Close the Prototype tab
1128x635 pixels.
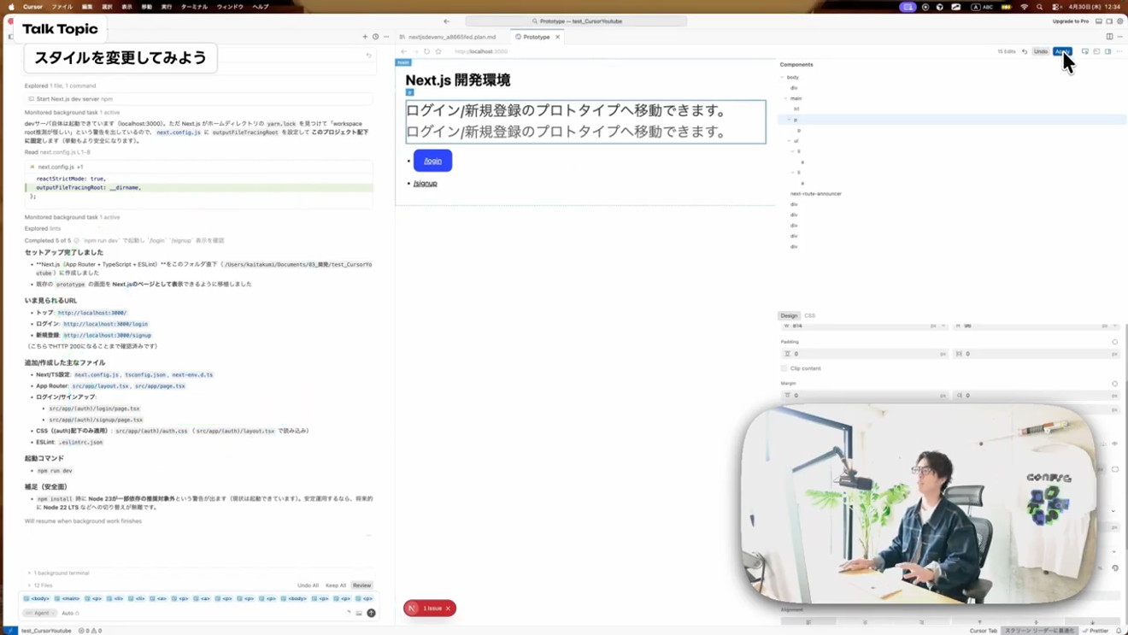coord(557,37)
